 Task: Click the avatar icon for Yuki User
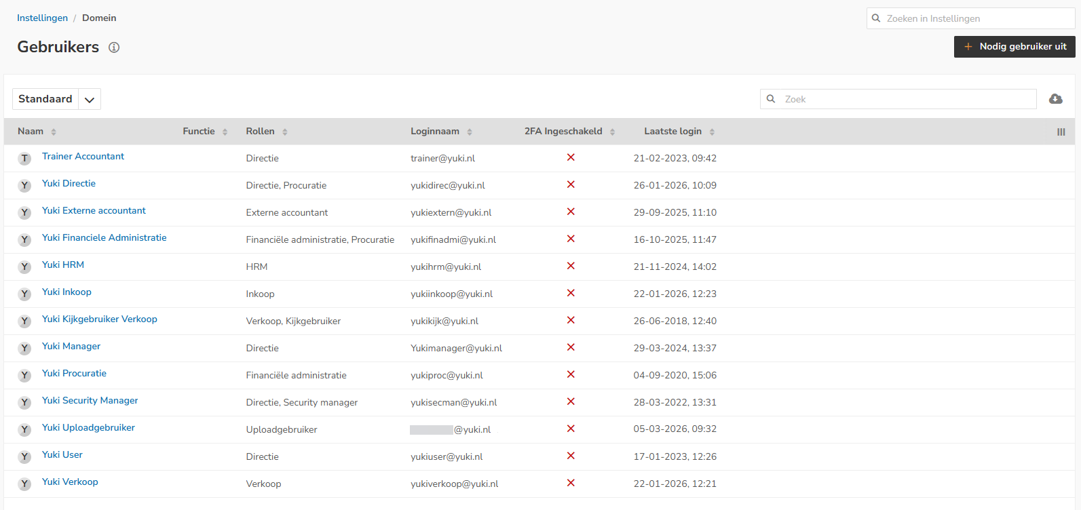[x=25, y=456]
